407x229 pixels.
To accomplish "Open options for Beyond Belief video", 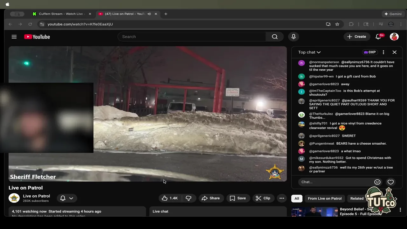I will click(x=400, y=210).
